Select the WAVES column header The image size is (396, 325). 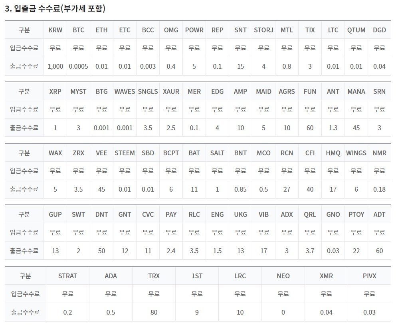tap(125, 91)
